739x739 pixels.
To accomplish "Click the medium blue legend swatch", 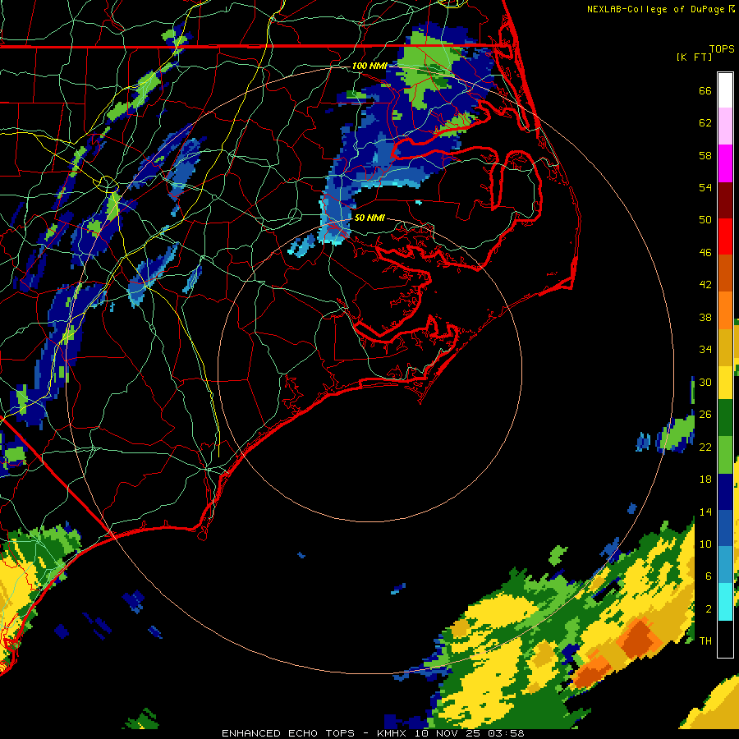I will [725, 528].
